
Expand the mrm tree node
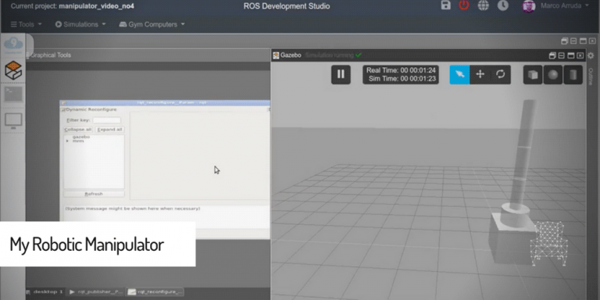67,141
